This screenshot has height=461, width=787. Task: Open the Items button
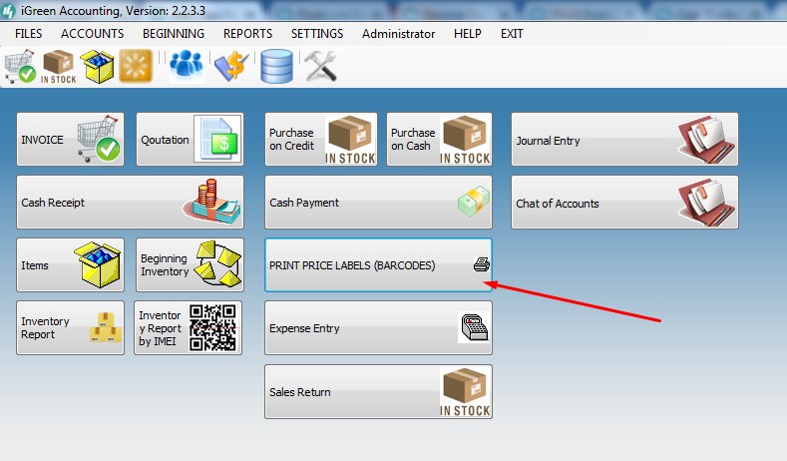click(x=70, y=264)
